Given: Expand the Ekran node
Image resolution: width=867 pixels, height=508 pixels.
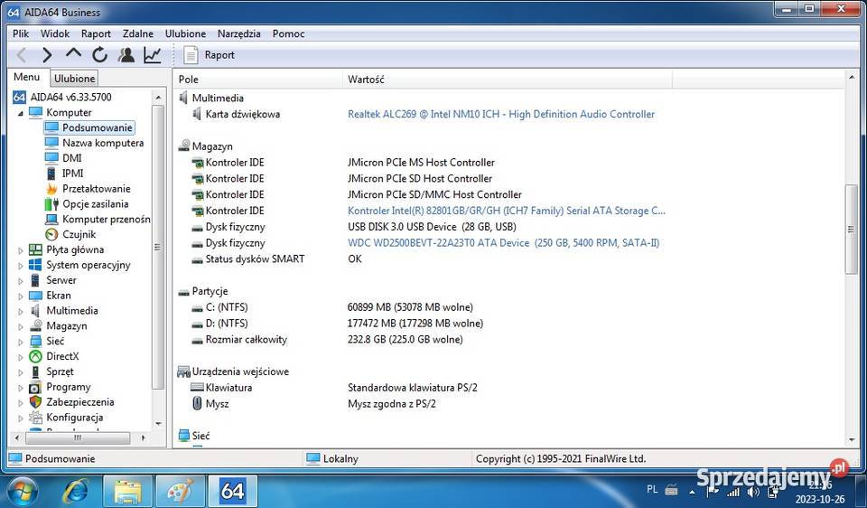Looking at the screenshot, I should coord(21,296).
